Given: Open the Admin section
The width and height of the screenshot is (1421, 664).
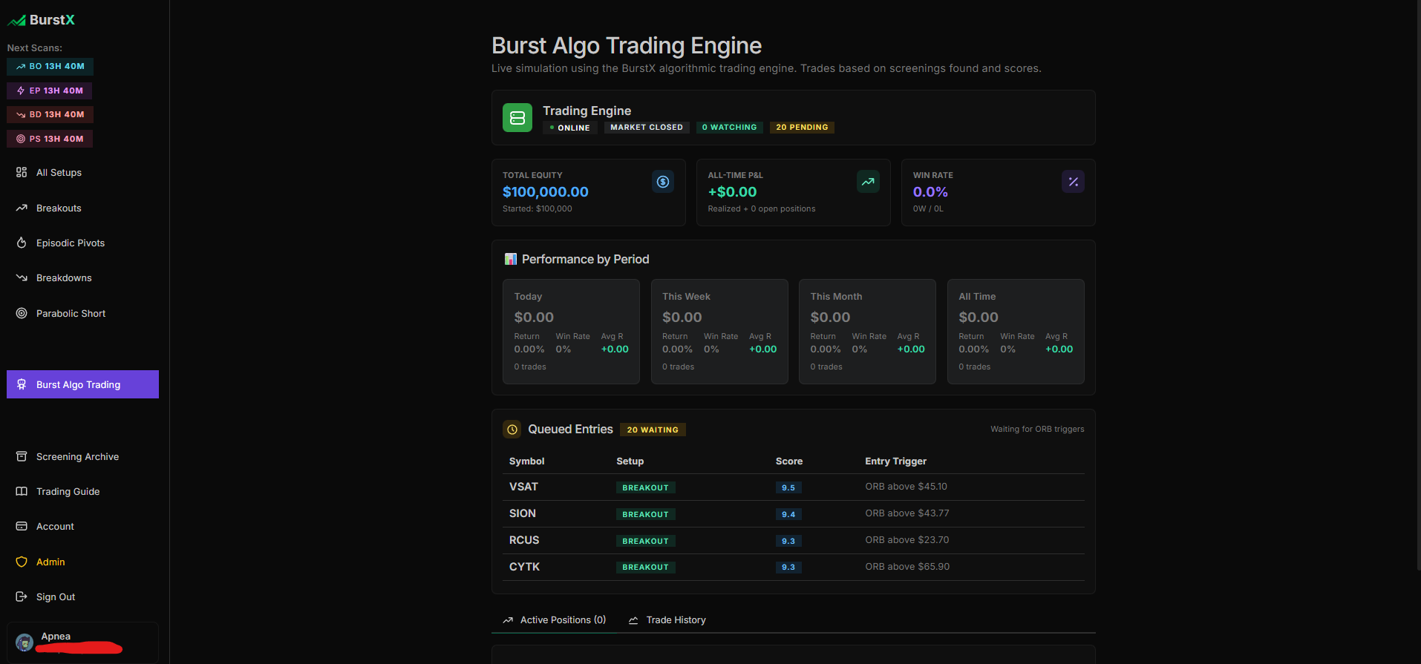Looking at the screenshot, I should [50, 562].
